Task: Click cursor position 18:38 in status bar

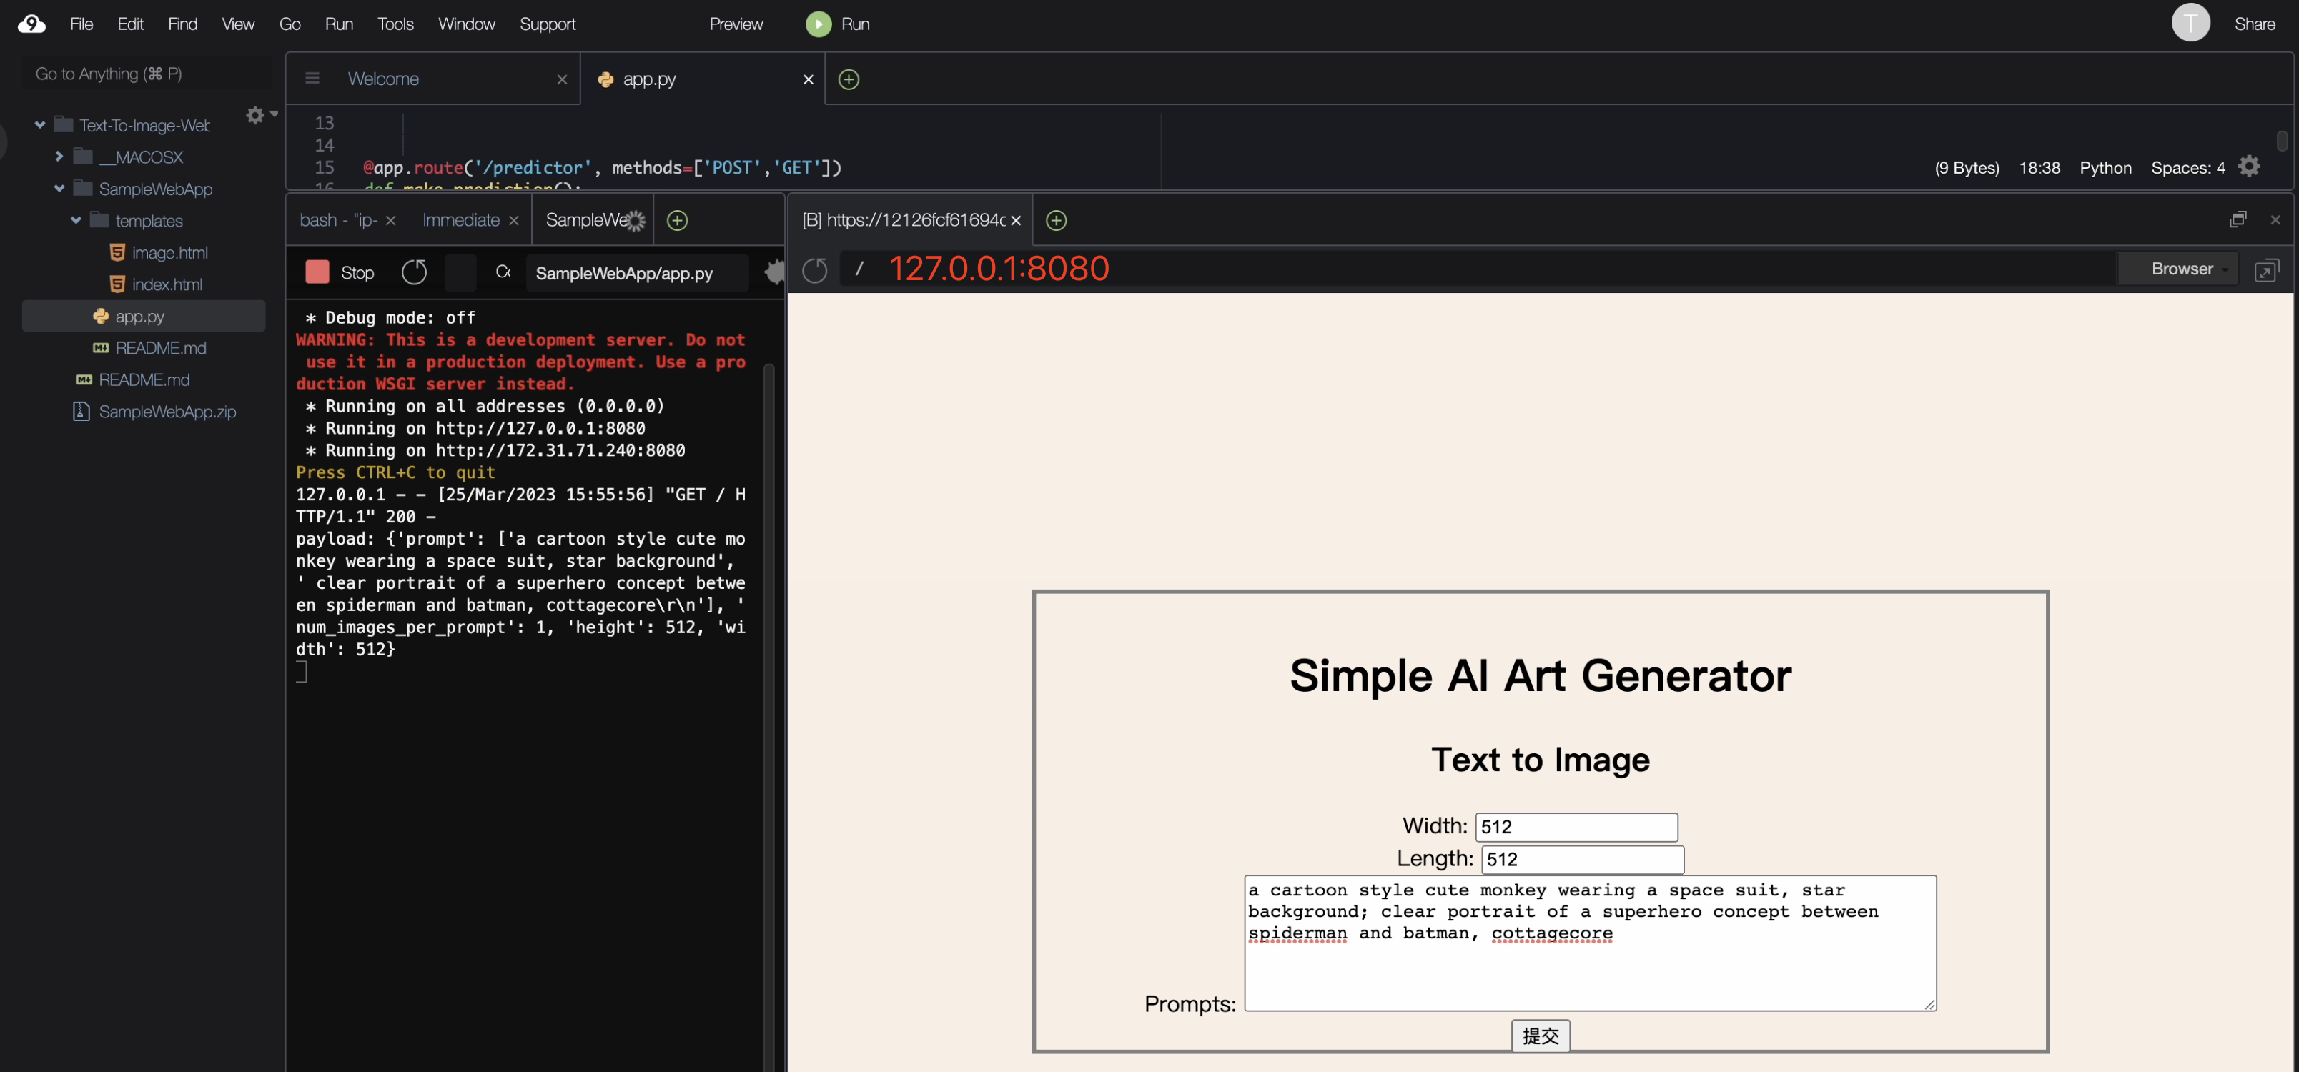Action: [x=2040, y=168]
